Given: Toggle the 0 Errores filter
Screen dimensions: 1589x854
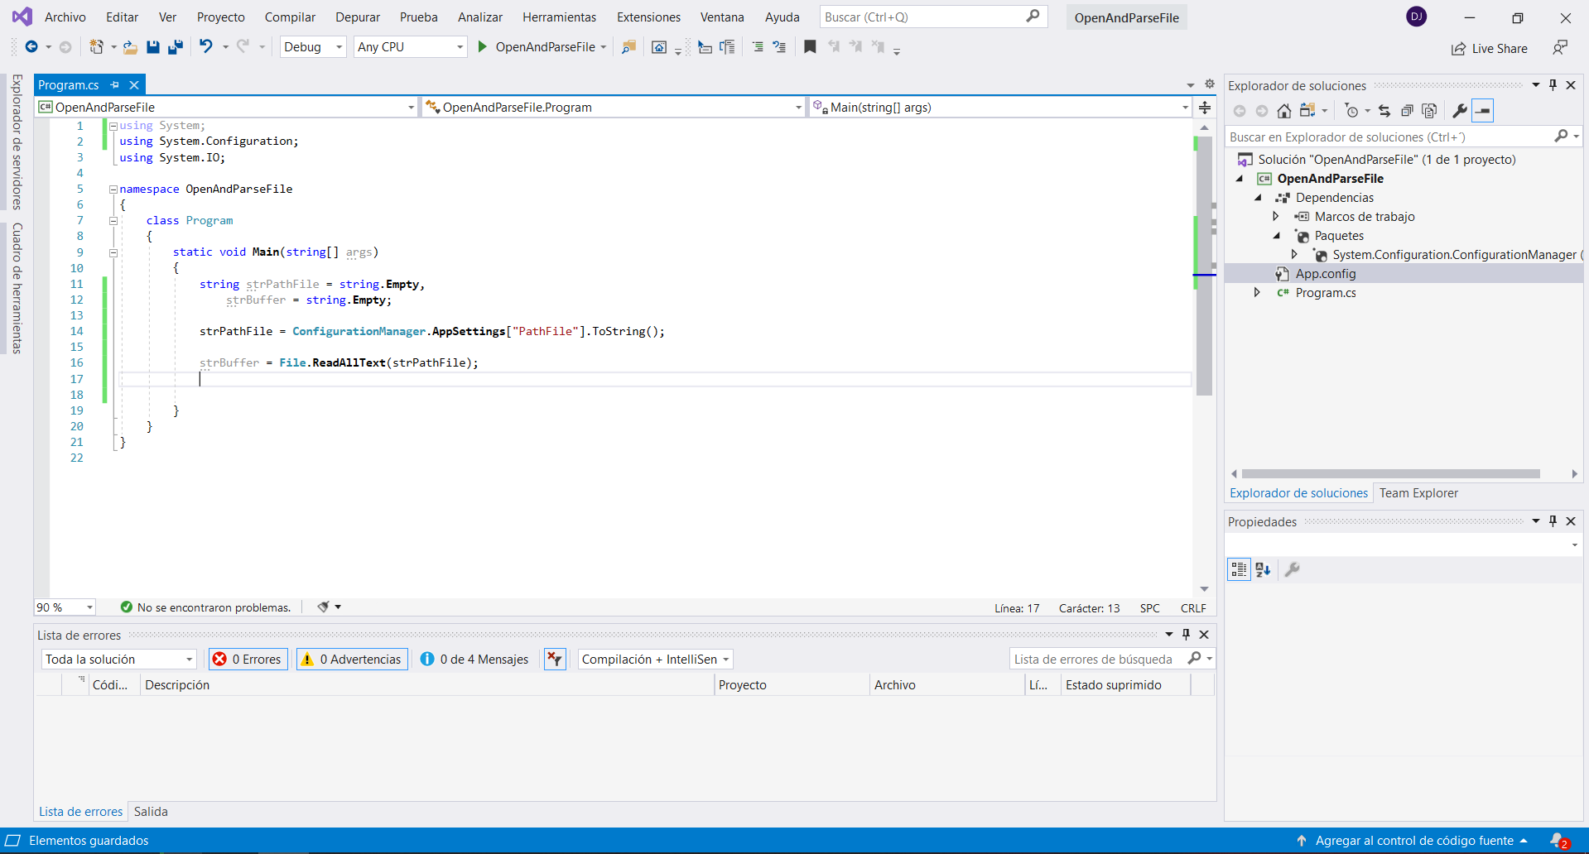Looking at the screenshot, I should coord(248,660).
